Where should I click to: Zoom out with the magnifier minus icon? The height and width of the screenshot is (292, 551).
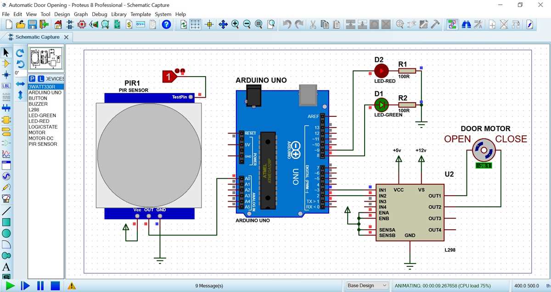tap(247, 24)
